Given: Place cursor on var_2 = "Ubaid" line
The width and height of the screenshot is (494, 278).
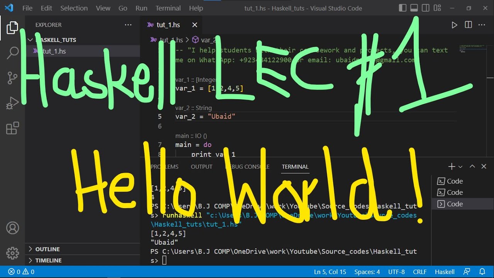Looking at the screenshot, I should 205,116.
